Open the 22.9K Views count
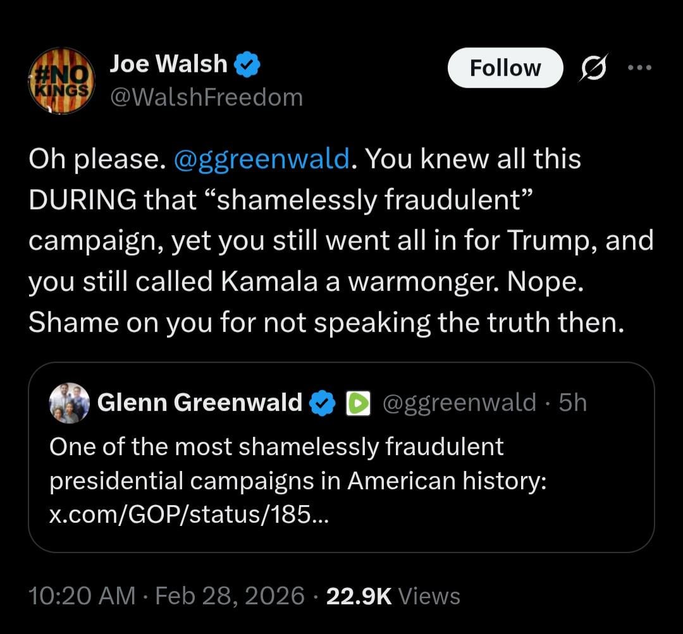The image size is (683, 634). pyautogui.click(x=393, y=595)
